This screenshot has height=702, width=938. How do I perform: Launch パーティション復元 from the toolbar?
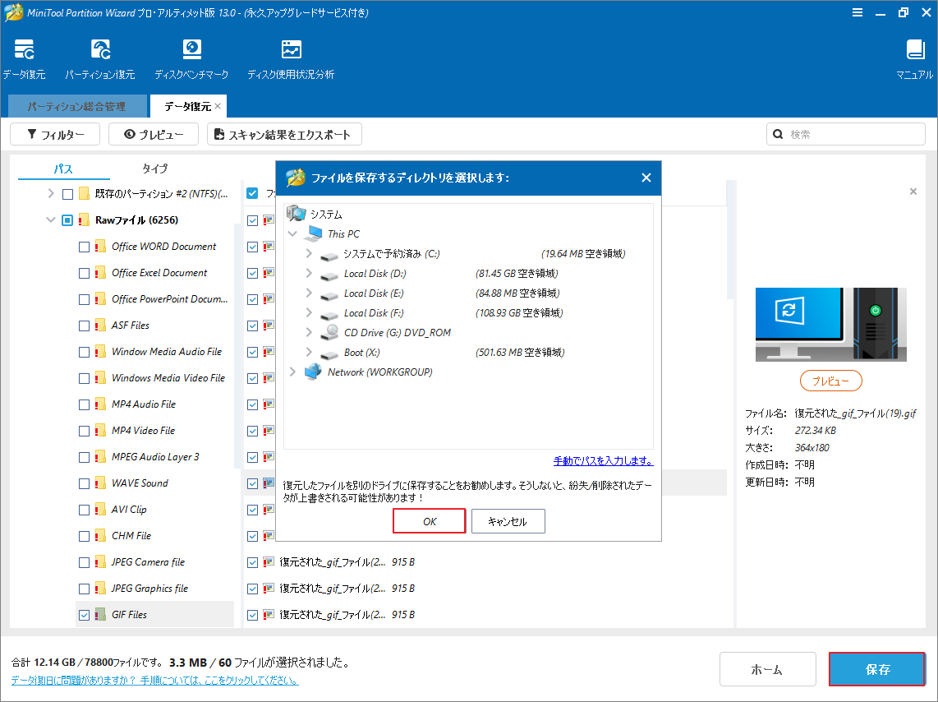pyautogui.click(x=100, y=58)
